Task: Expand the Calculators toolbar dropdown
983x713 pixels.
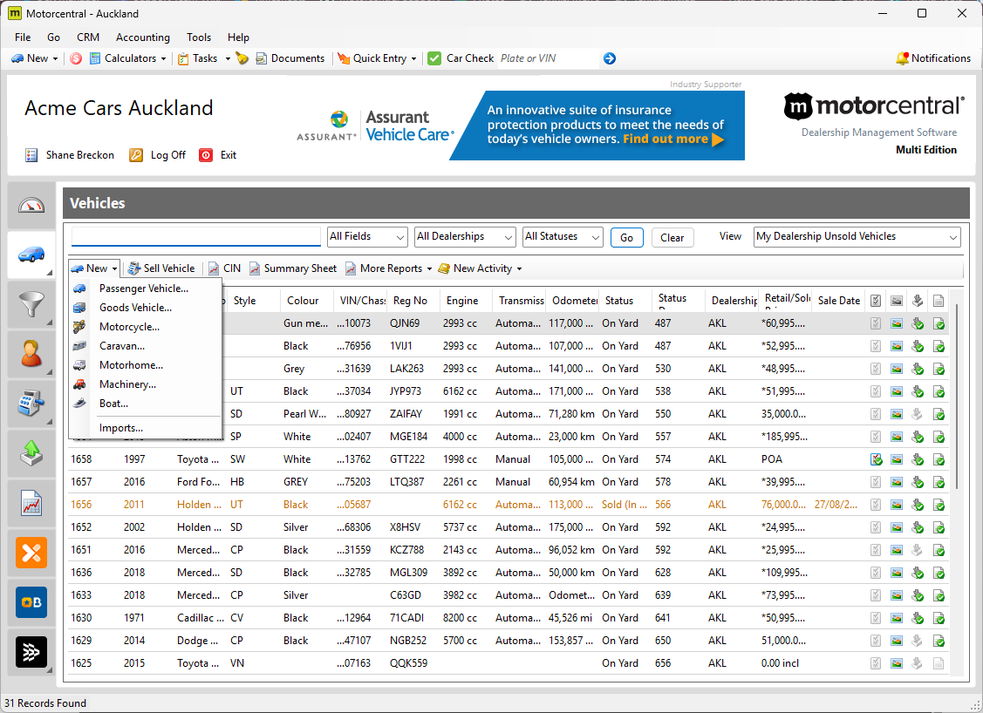Action: [x=164, y=59]
